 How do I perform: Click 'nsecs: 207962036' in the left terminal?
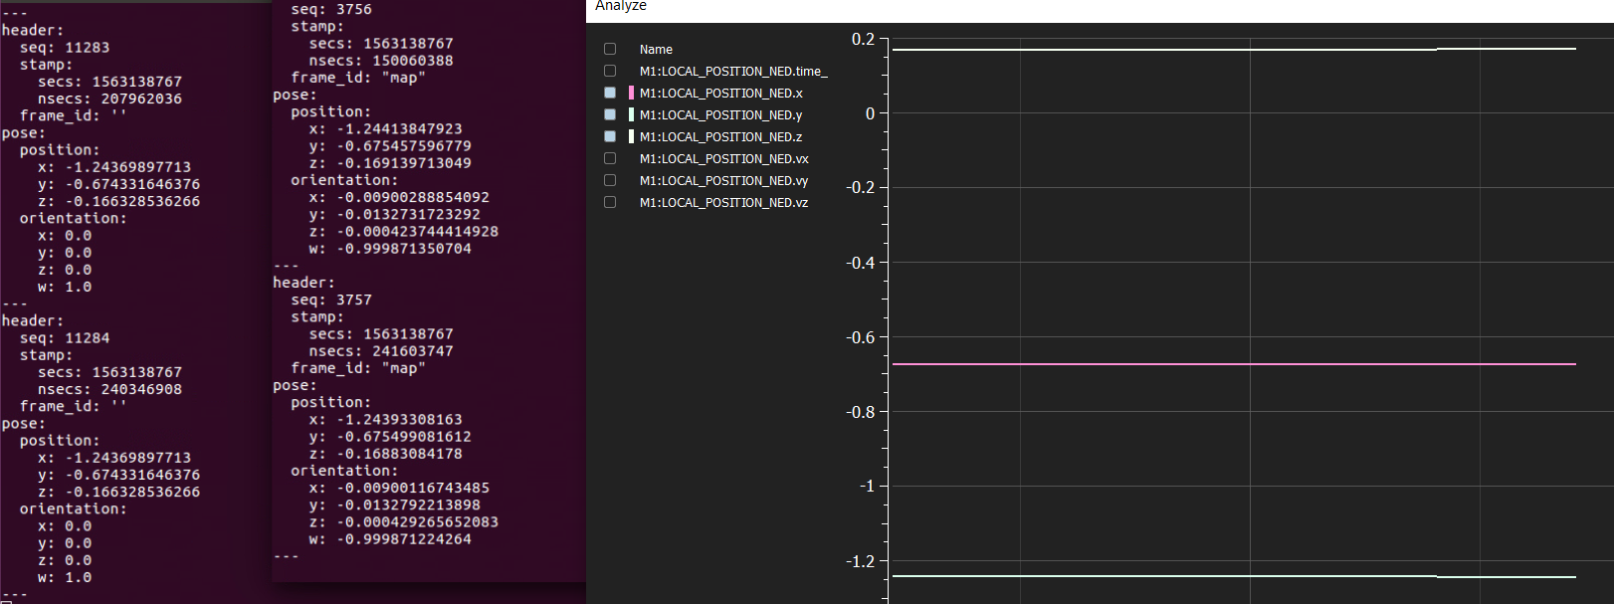tap(109, 99)
